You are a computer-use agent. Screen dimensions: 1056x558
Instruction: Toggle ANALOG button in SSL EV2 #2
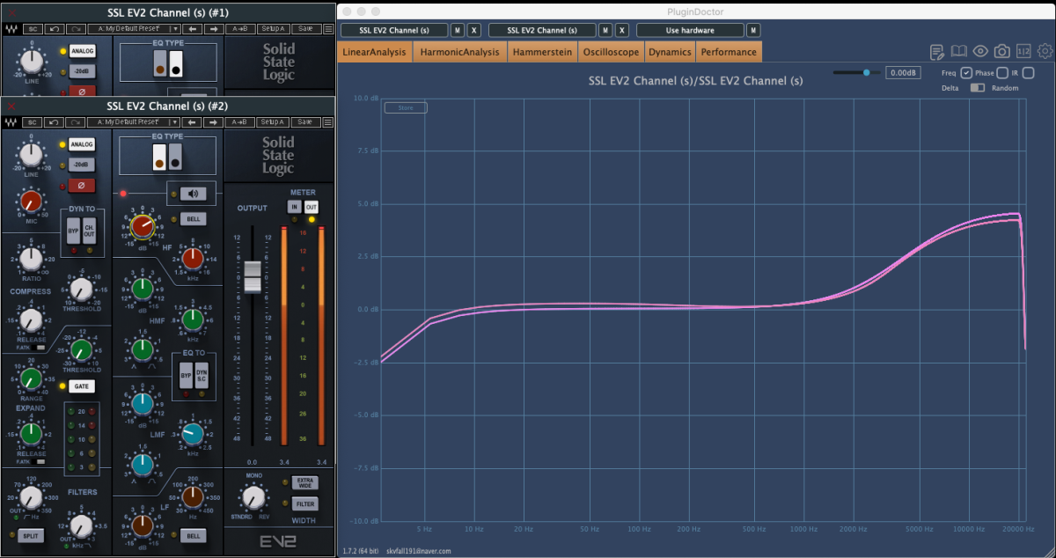[83, 143]
